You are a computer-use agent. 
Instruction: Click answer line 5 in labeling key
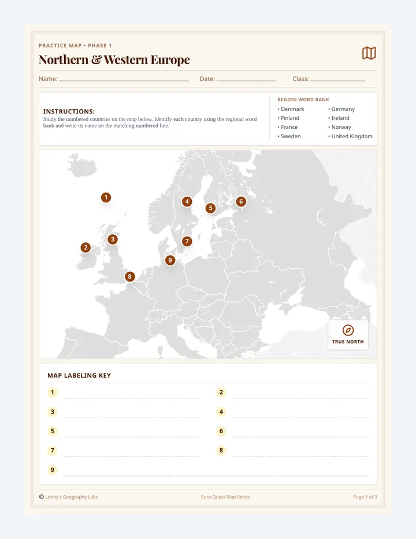(132, 433)
